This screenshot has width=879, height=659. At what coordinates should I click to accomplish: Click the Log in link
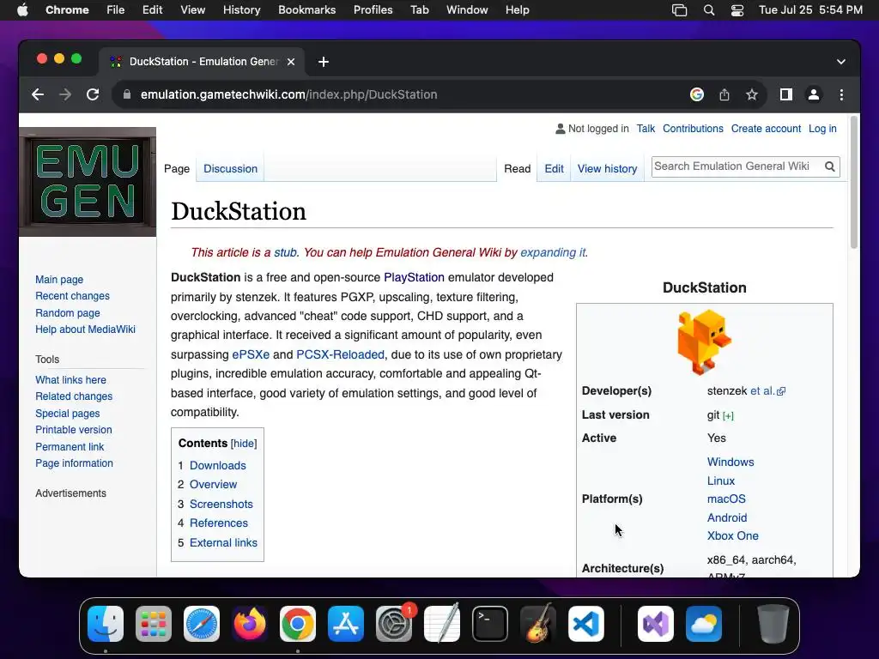[x=822, y=129]
